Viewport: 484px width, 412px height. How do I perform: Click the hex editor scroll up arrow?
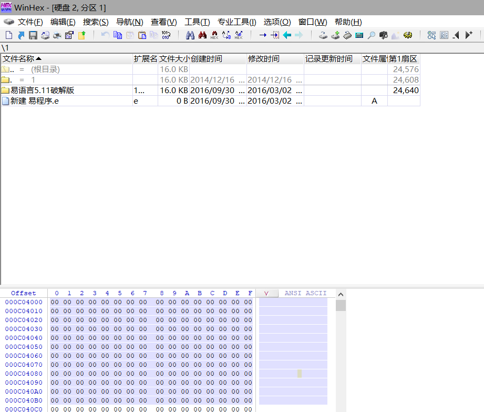pyautogui.click(x=341, y=294)
